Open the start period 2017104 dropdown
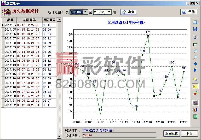This screenshot has width=201, height=140. 85,12
